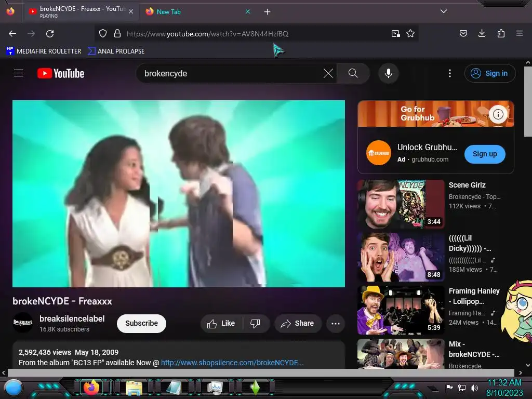
Task: Open MEDIAFIRE ROULETTER bookmark
Action: (x=44, y=51)
